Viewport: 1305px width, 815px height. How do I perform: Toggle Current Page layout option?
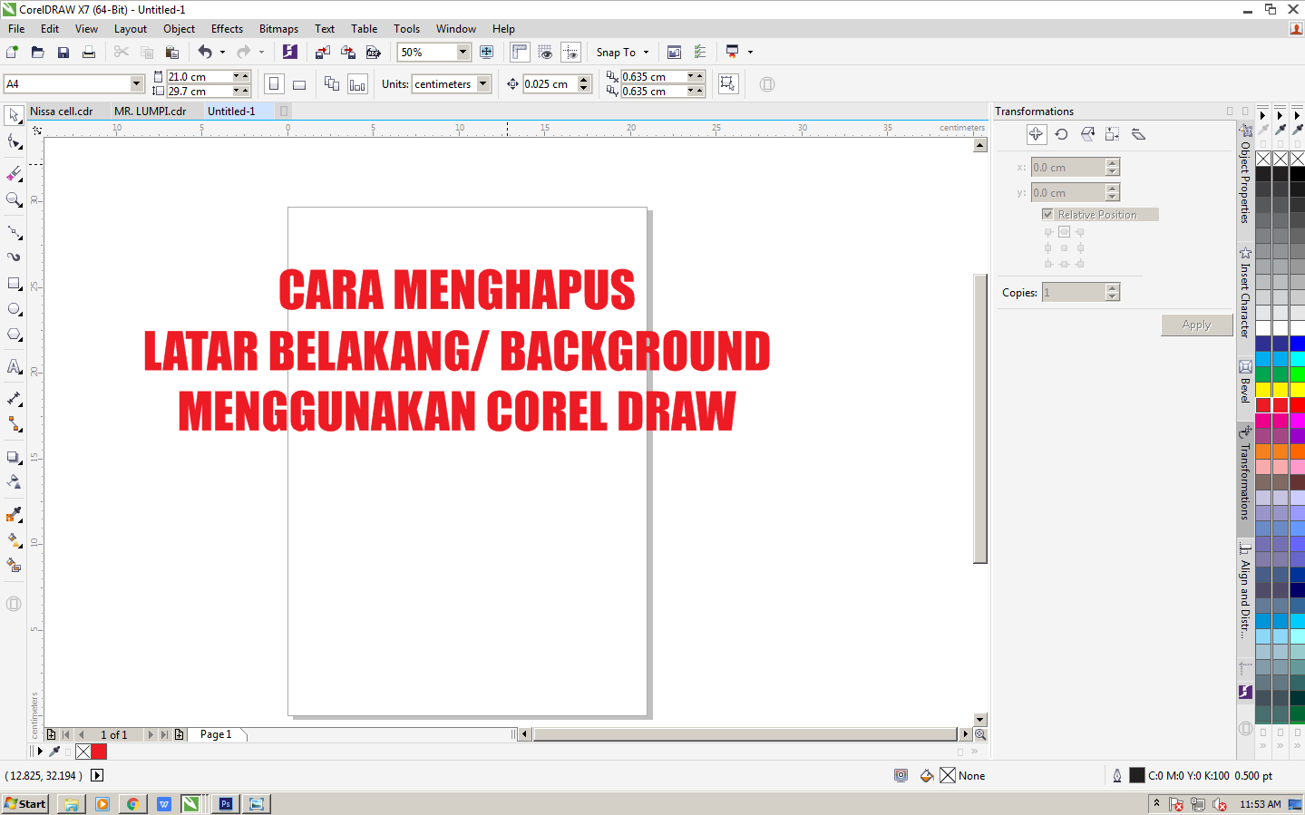coord(357,84)
